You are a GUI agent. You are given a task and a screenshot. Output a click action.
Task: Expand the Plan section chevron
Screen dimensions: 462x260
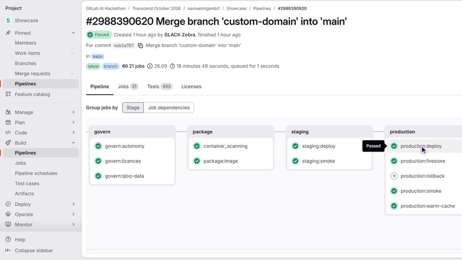point(73,122)
